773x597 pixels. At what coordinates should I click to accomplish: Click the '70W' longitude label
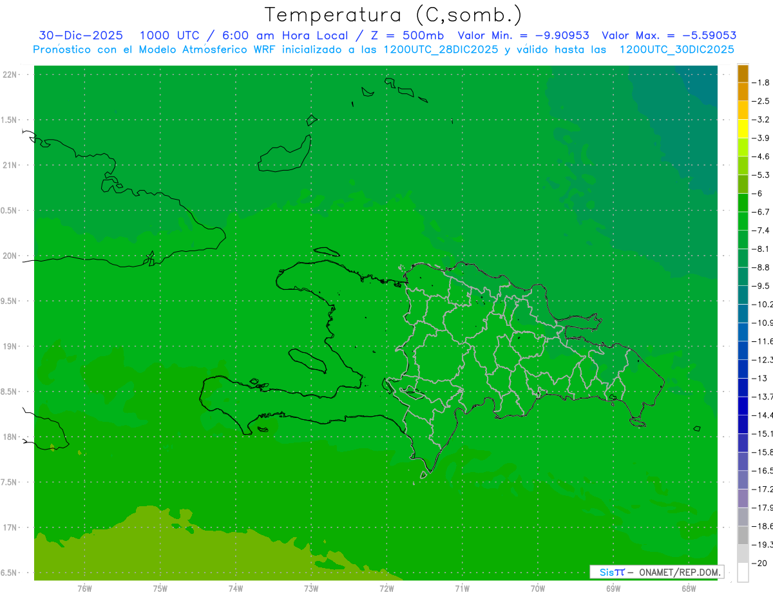[x=538, y=589]
